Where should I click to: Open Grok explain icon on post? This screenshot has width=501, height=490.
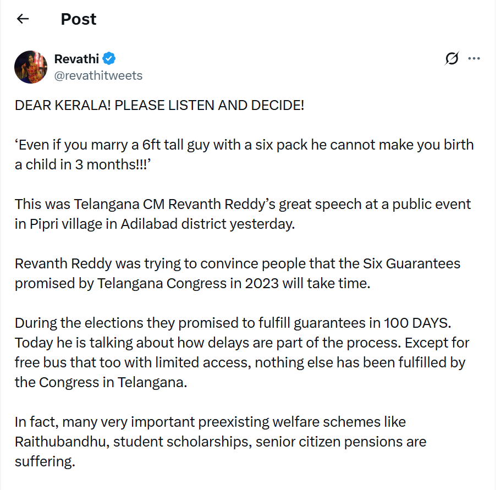pos(452,59)
